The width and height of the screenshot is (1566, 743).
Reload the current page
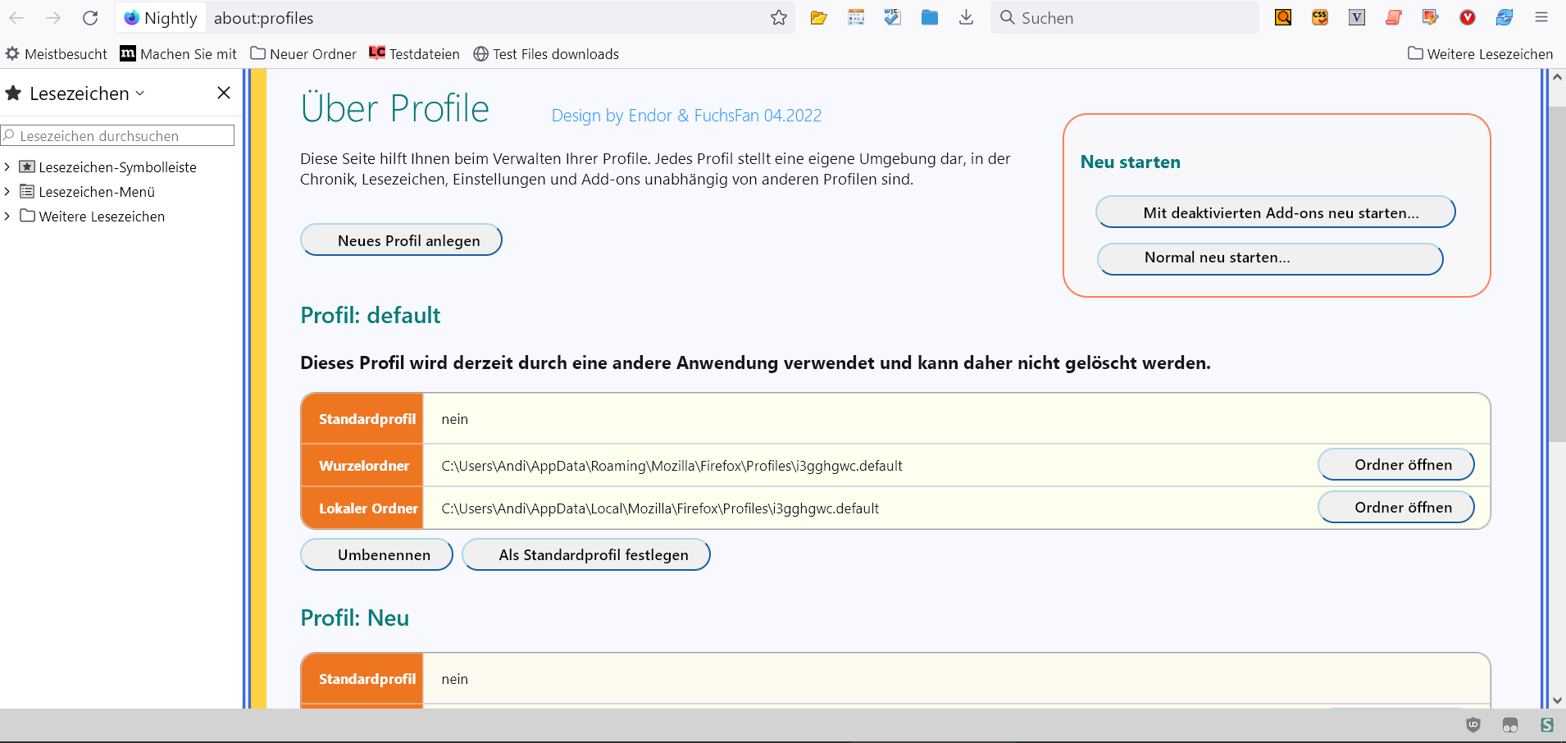pos(90,18)
